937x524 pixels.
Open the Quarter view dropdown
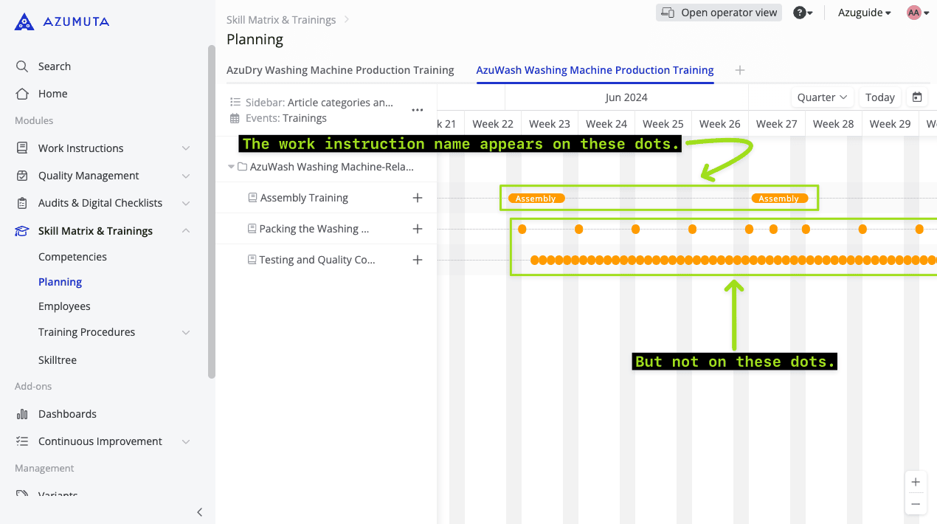pos(822,97)
